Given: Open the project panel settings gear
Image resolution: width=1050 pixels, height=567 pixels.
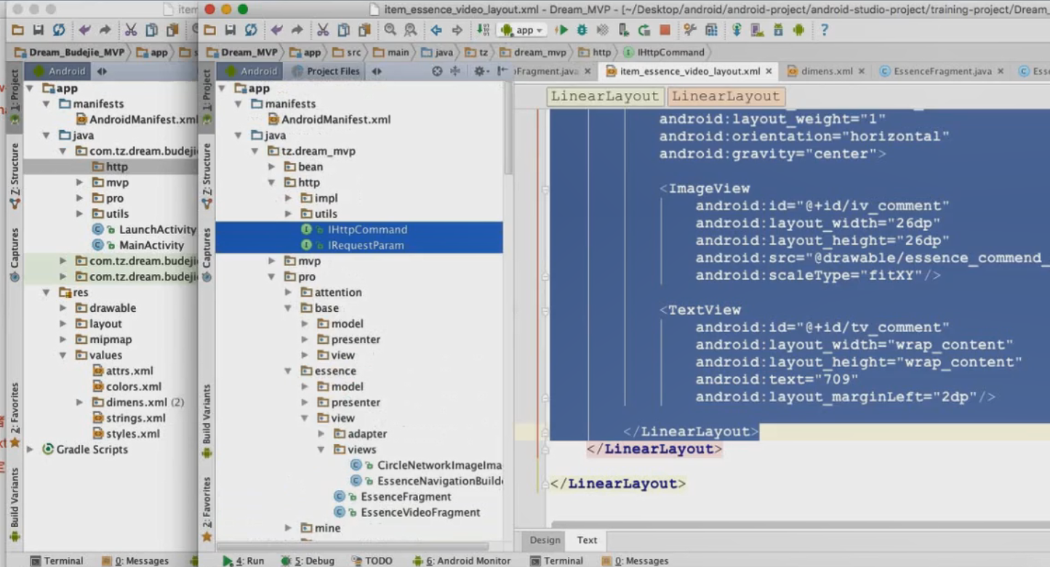Looking at the screenshot, I should pyautogui.click(x=481, y=71).
